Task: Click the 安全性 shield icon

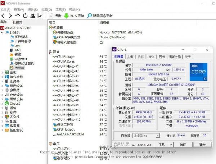Action: [7, 117]
